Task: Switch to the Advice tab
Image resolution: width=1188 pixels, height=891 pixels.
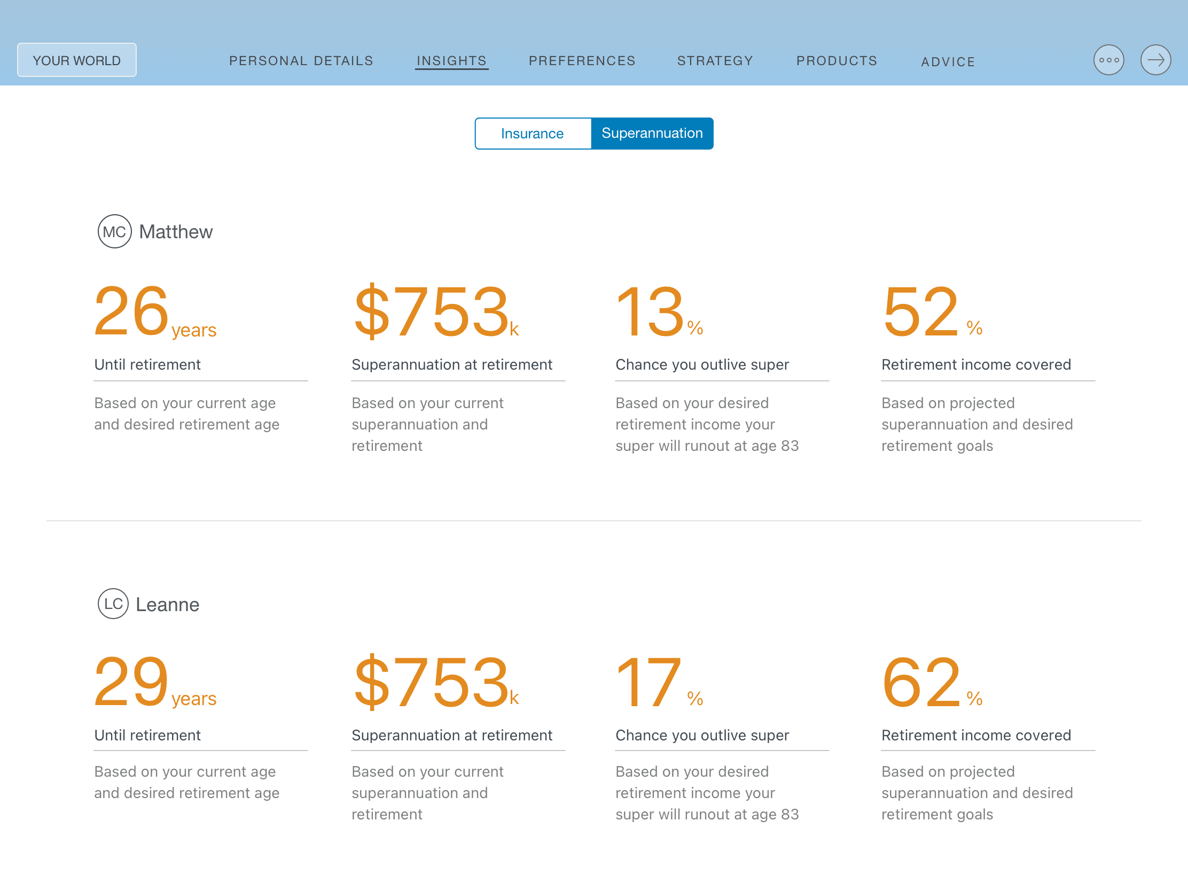Action: pos(948,62)
